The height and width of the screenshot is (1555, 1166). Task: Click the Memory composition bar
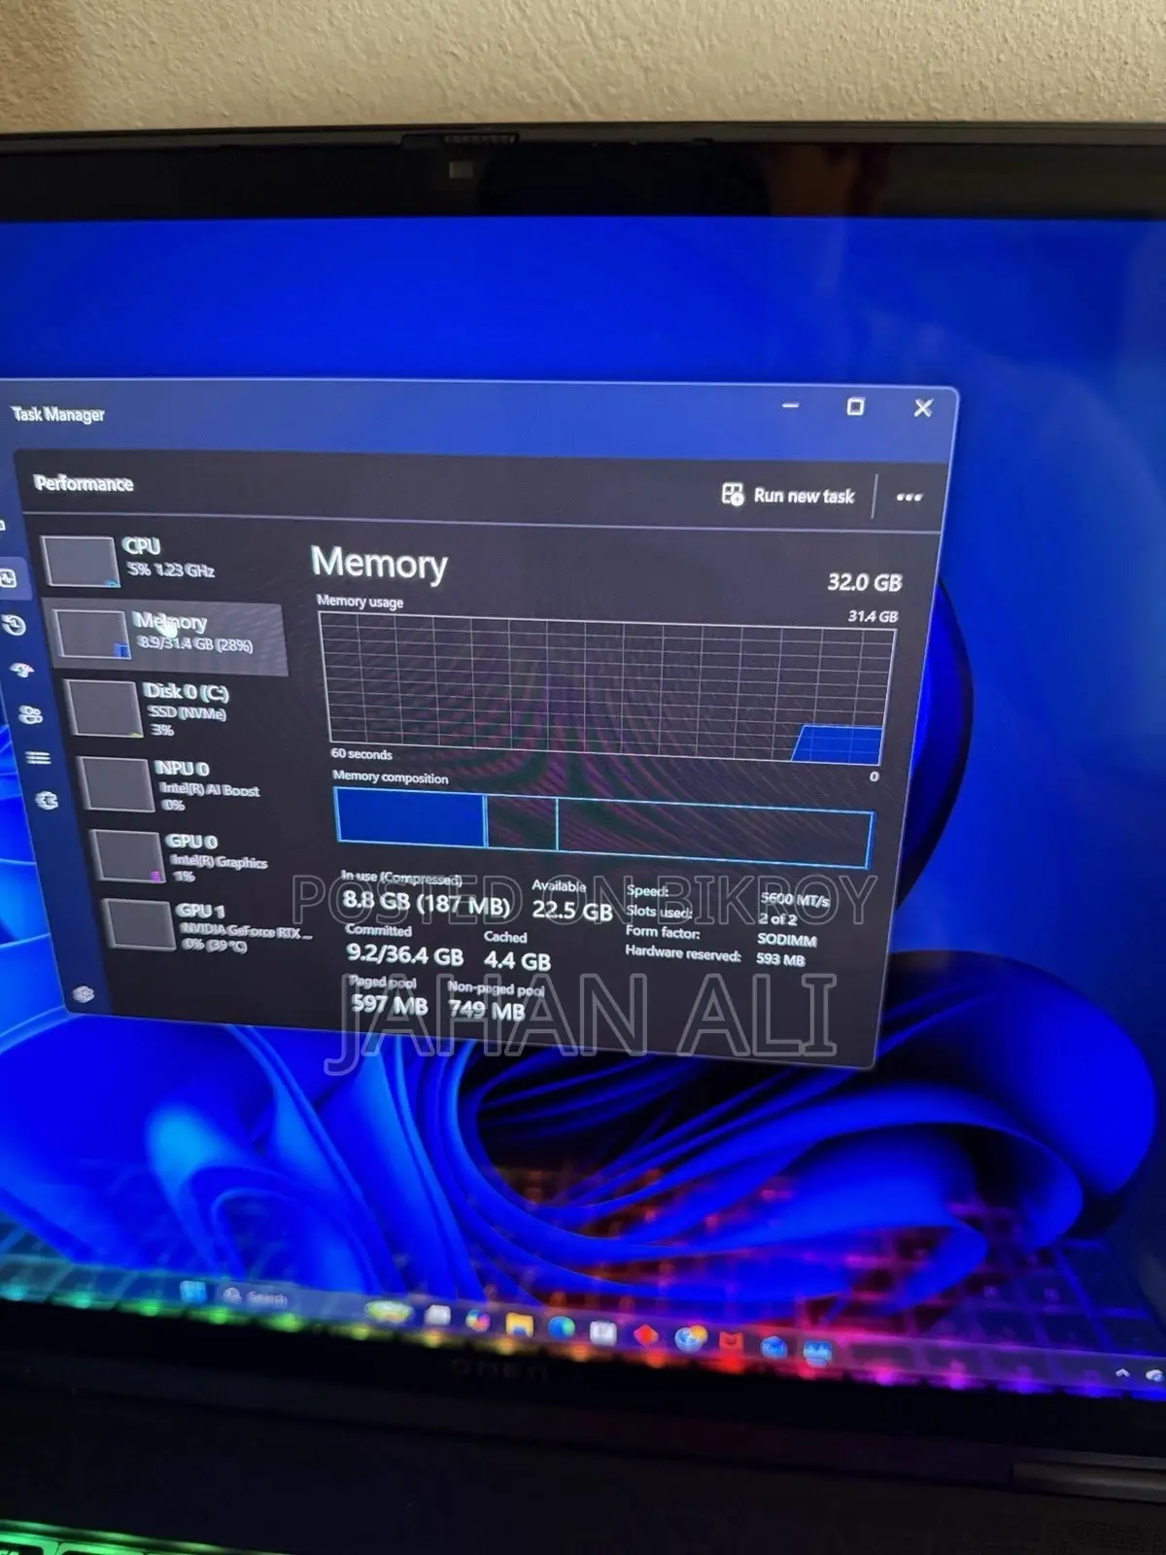[603, 826]
